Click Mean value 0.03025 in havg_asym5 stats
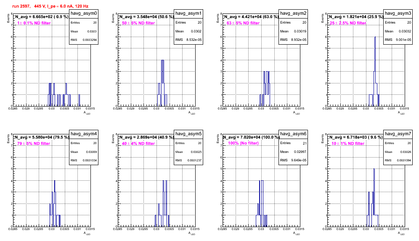The width and height of the screenshot is (419, 241). pos(196,152)
